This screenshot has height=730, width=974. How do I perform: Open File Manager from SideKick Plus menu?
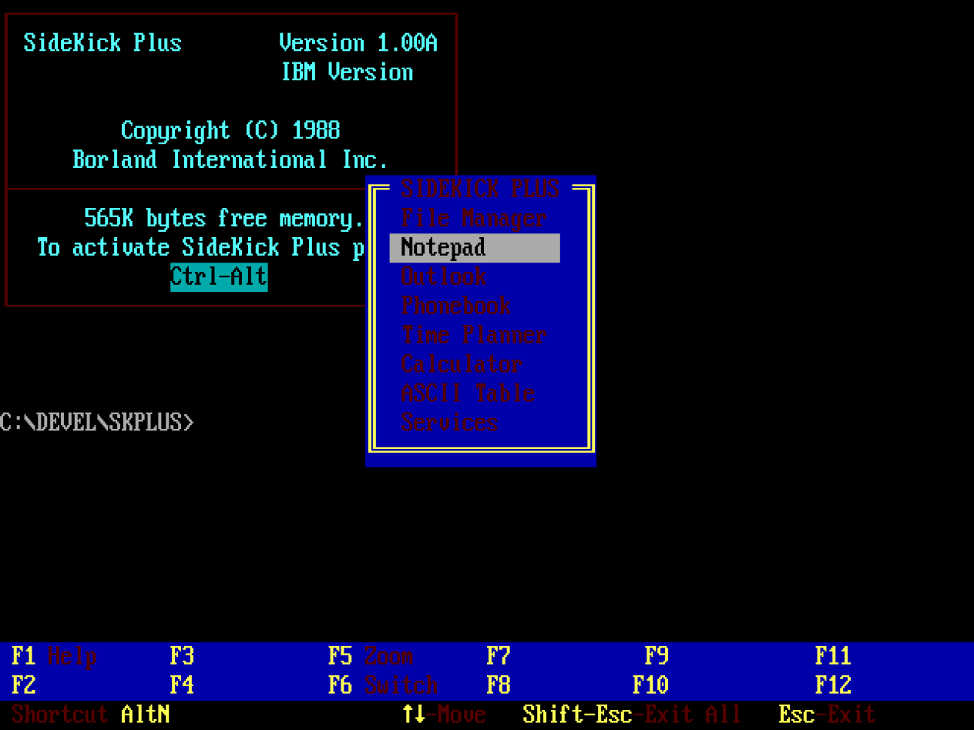point(474,219)
